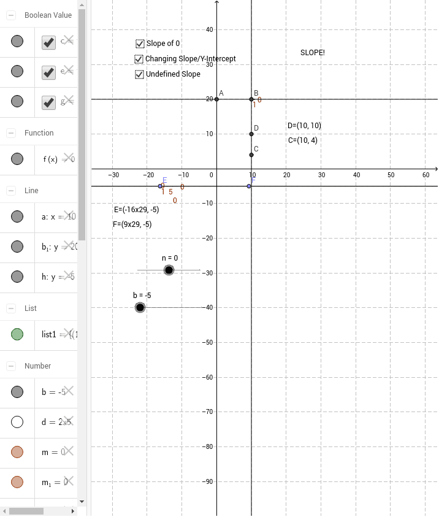Toggle visibility circle for number b = -5
Viewport: 439px width, 517px height.
(x=17, y=392)
